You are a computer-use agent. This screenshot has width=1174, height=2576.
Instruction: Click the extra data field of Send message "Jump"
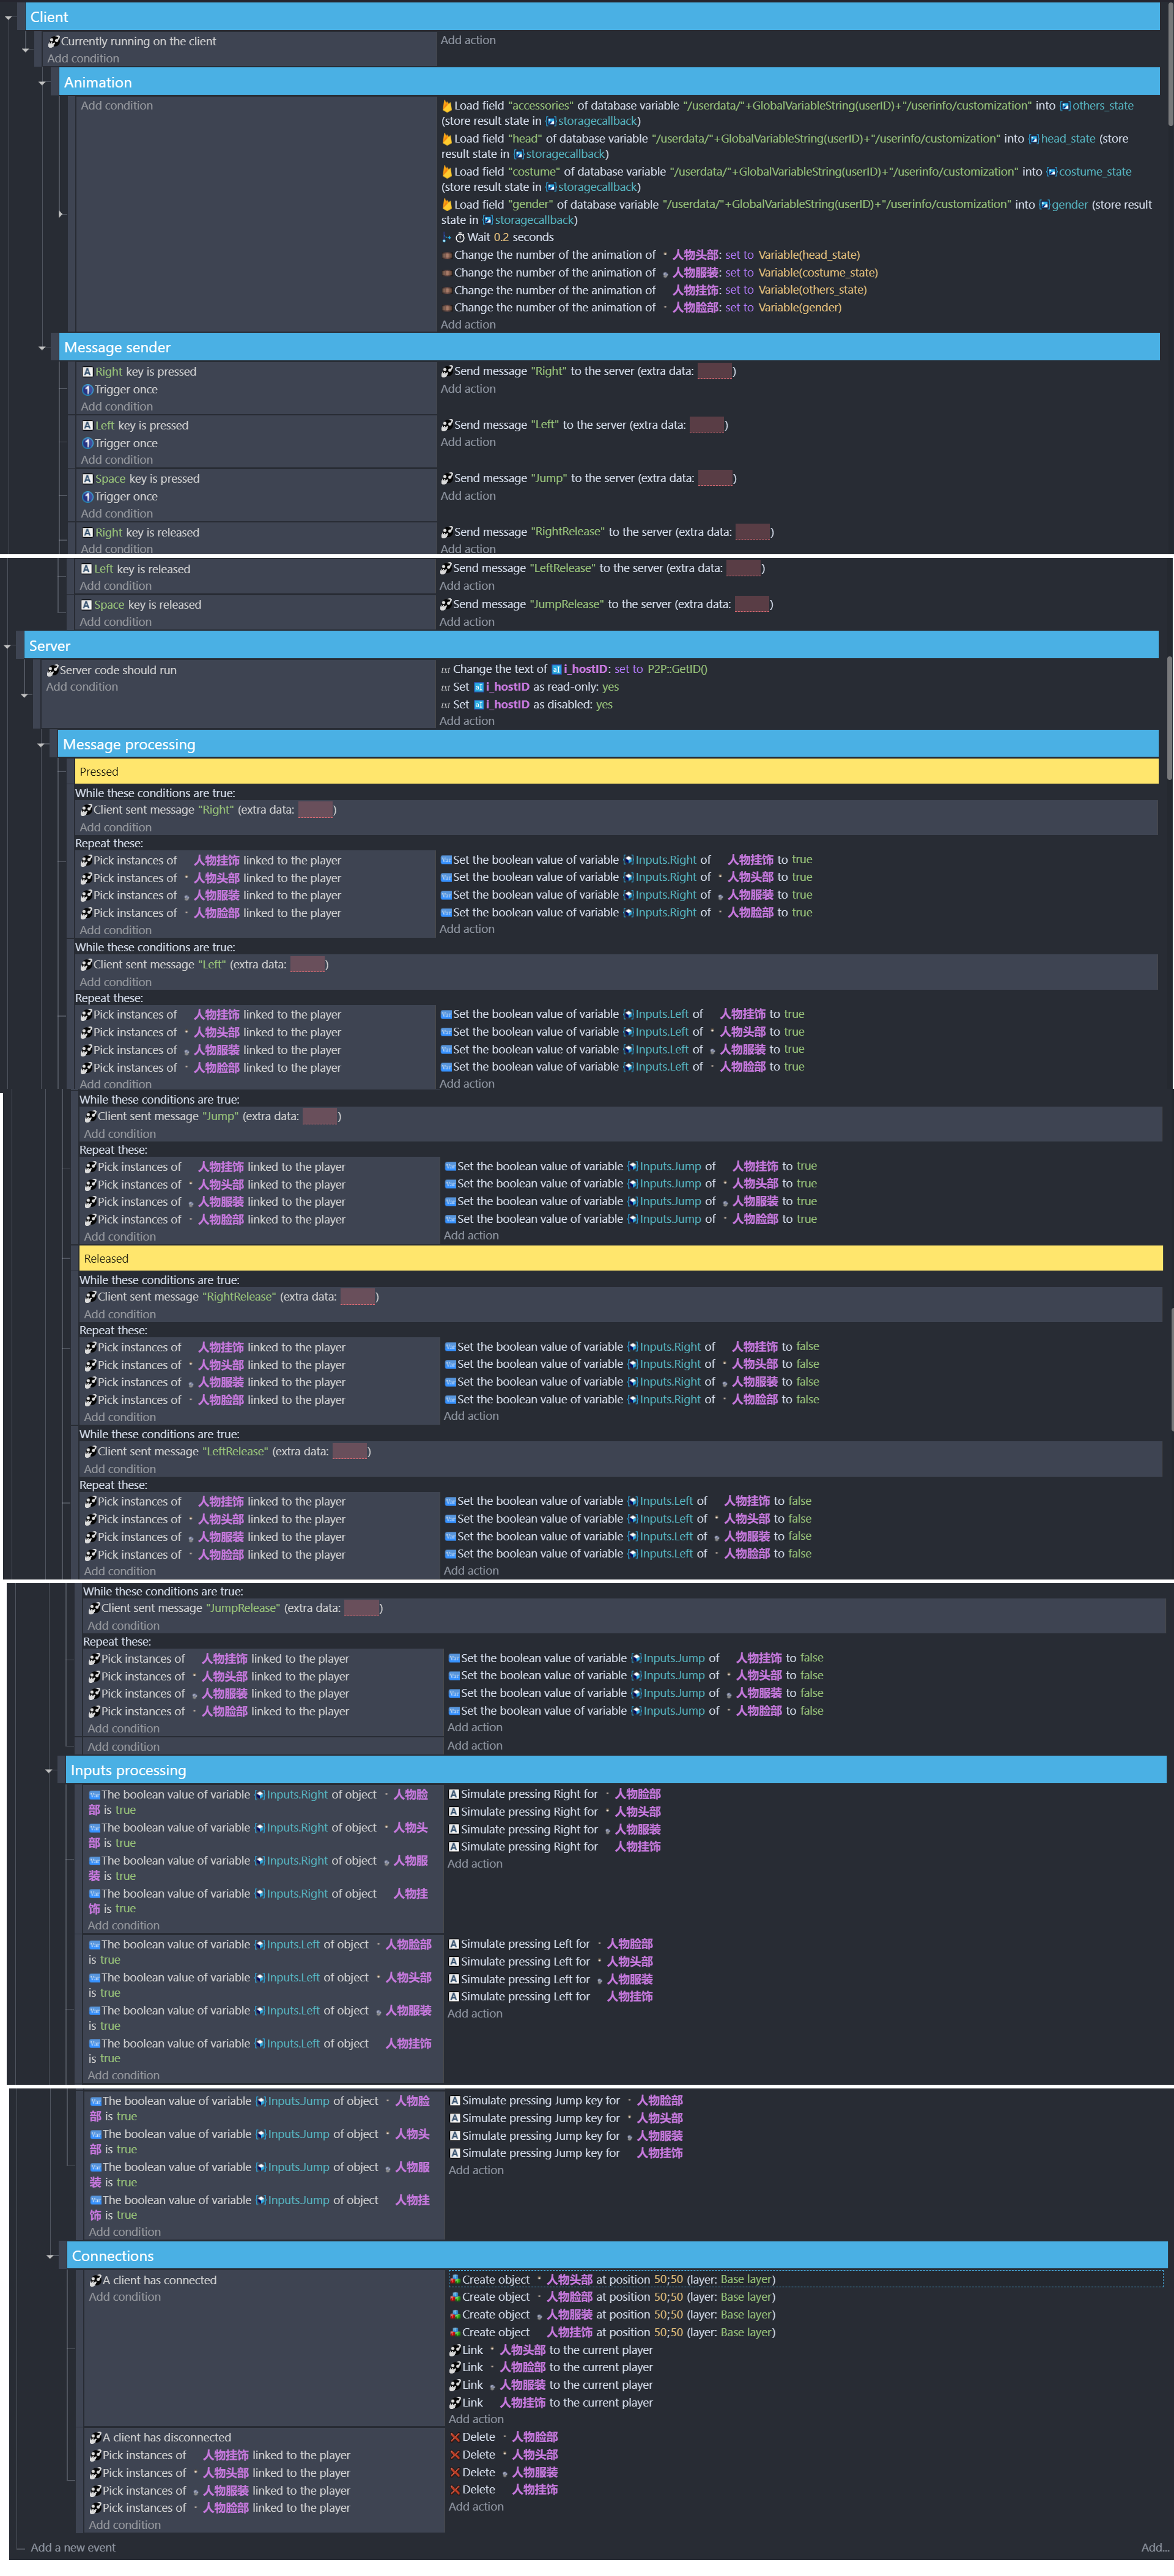715,479
